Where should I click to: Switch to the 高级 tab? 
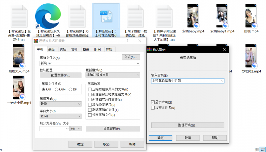[51, 49]
